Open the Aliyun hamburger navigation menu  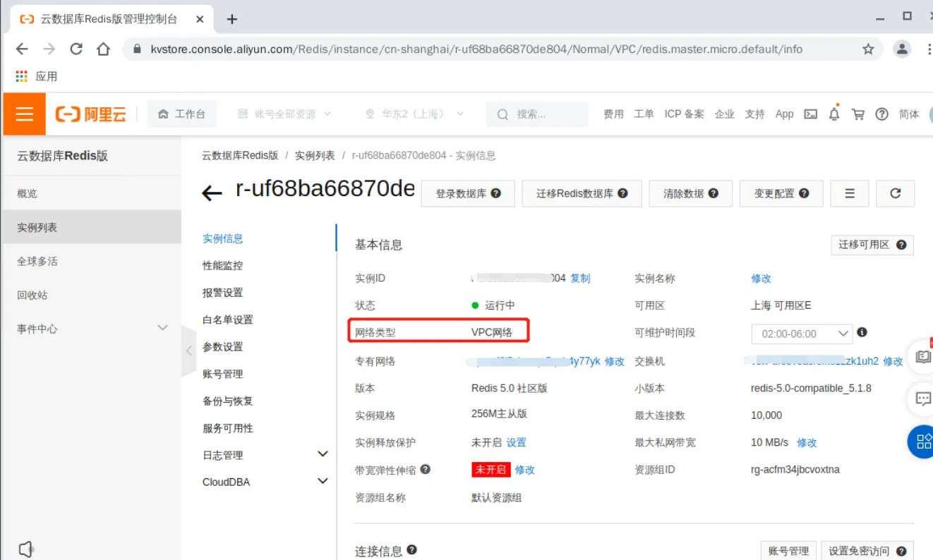(25, 114)
